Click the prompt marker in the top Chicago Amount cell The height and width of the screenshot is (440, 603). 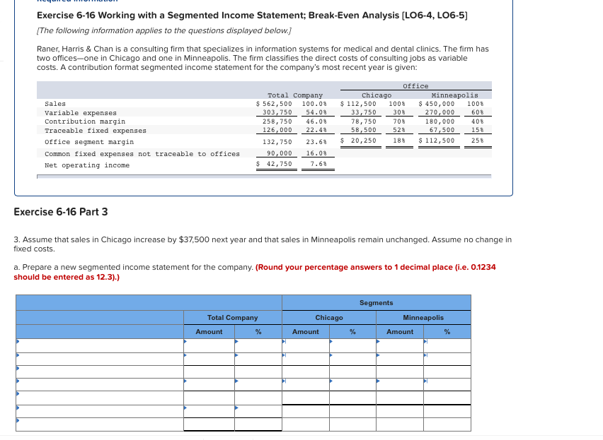(284, 341)
